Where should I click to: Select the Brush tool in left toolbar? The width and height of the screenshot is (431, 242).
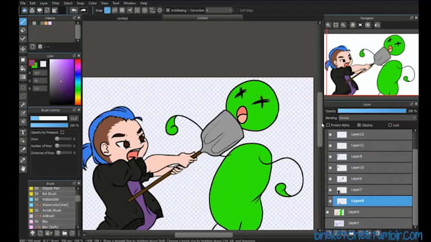(23, 21)
